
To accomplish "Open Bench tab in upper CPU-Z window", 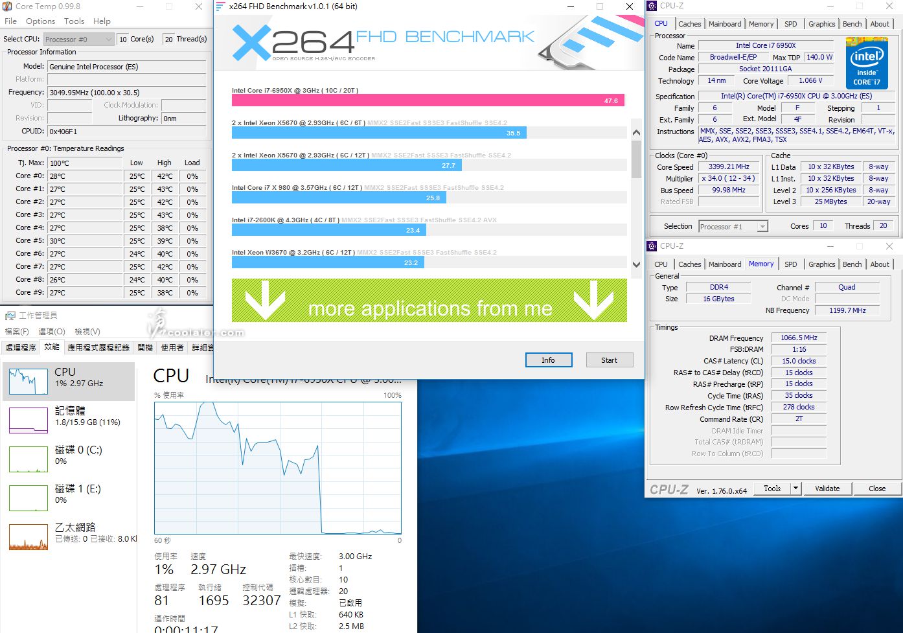I will 852,24.
